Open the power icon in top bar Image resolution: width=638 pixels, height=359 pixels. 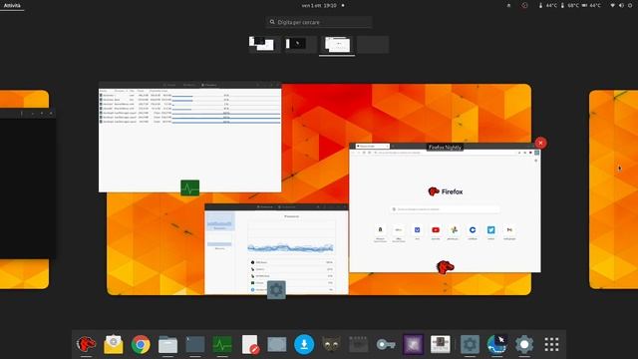tap(630, 5)
